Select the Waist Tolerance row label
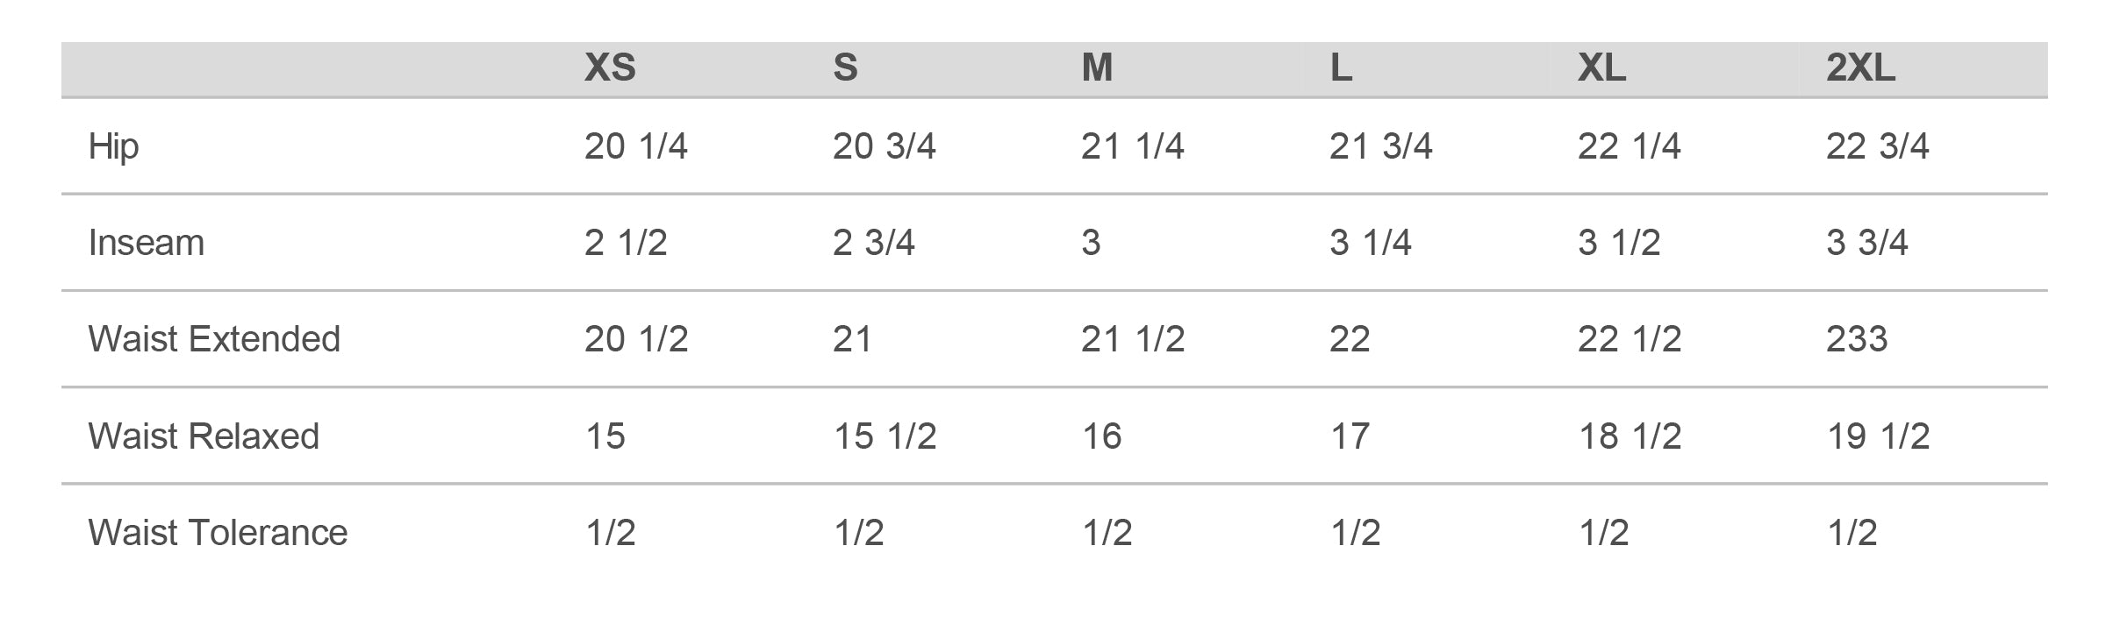2106x638 pixels. coord(218,533)
